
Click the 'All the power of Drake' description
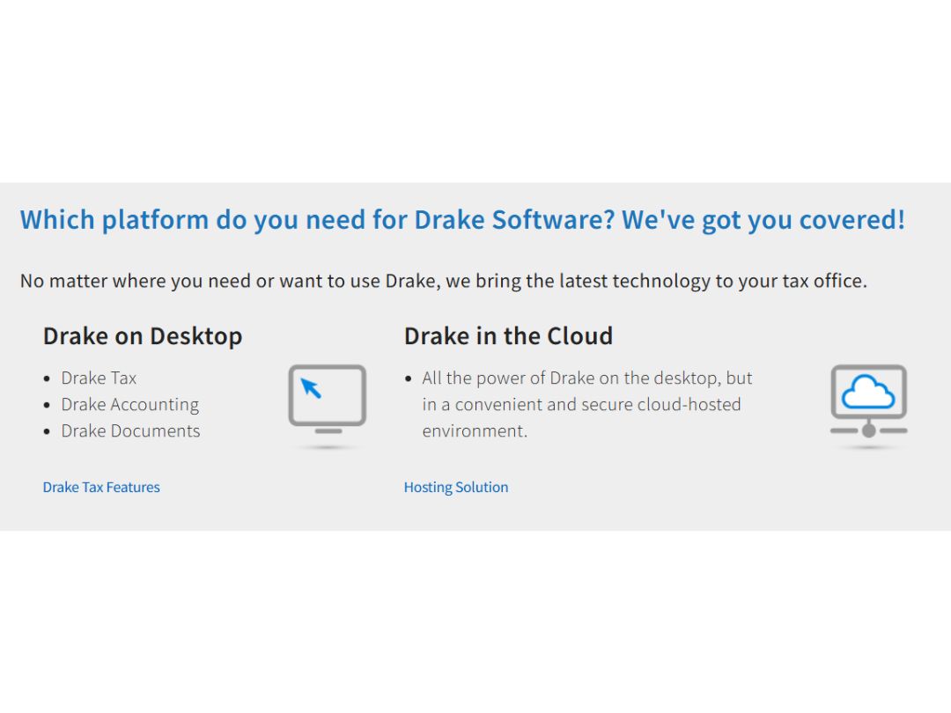[x=587, y=404]
